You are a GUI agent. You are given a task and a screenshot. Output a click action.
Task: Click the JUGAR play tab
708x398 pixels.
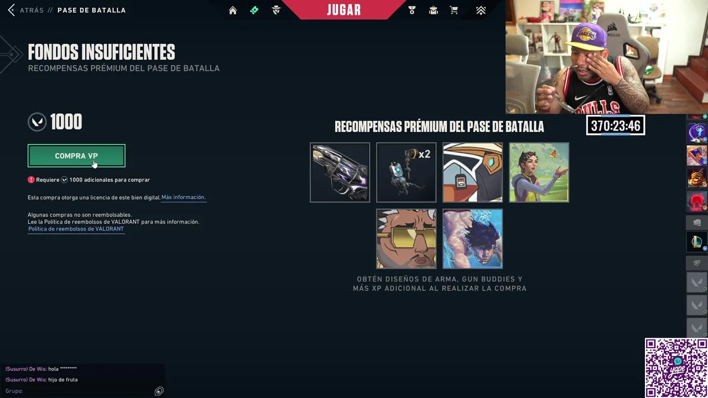click(x=344, y=10)
